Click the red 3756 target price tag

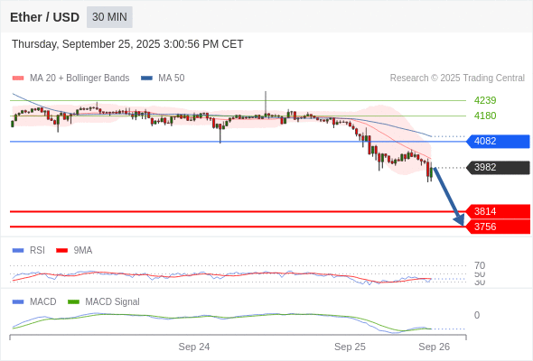[498, 227]
